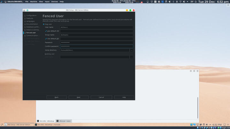Image resolution: width=230 pixels, height=129 pixels.
Task: Click the Cancel button in DB2 Setup
Action: [101, 97]
